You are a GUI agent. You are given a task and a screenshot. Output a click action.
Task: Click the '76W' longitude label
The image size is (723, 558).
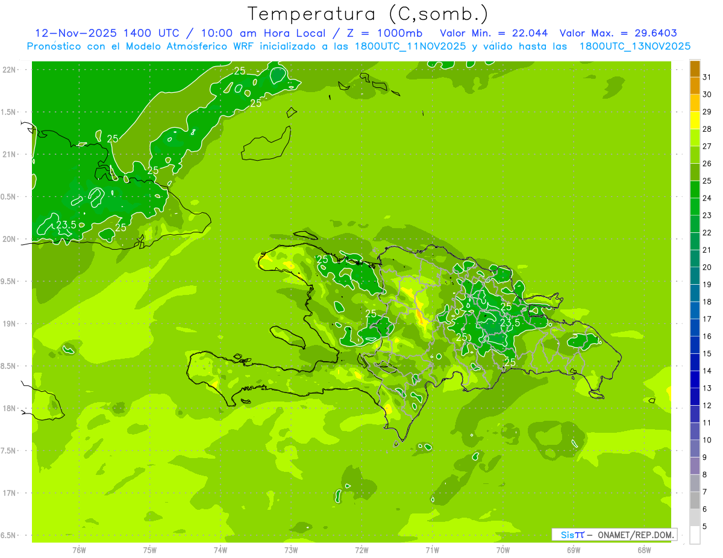[79, 550]
